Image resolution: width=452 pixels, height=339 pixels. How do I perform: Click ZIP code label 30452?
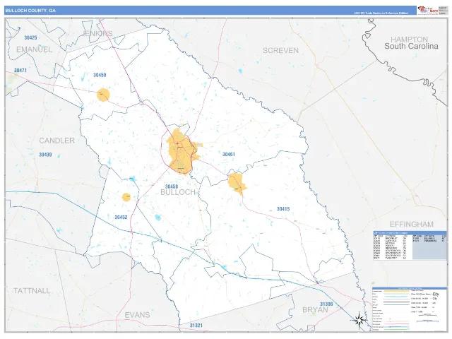121,217
